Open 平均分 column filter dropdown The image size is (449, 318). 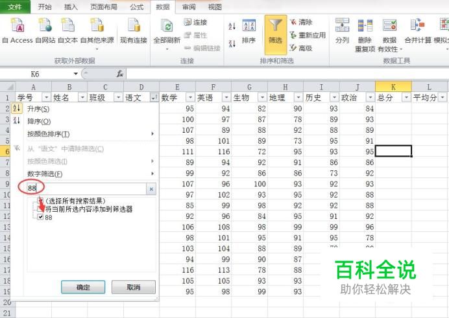click(443, 98)
